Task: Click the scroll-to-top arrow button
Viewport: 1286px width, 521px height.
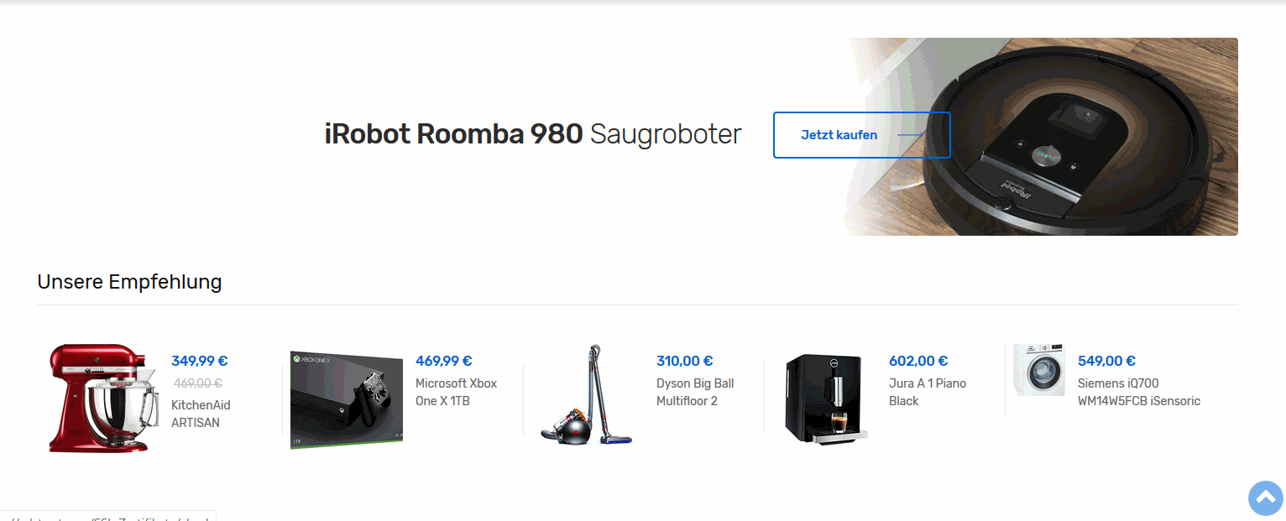Action: pyautogui.click(x=1266, y=498)
